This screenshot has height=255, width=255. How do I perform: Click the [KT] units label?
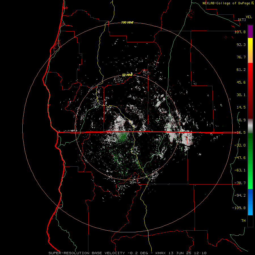(242, 20)
